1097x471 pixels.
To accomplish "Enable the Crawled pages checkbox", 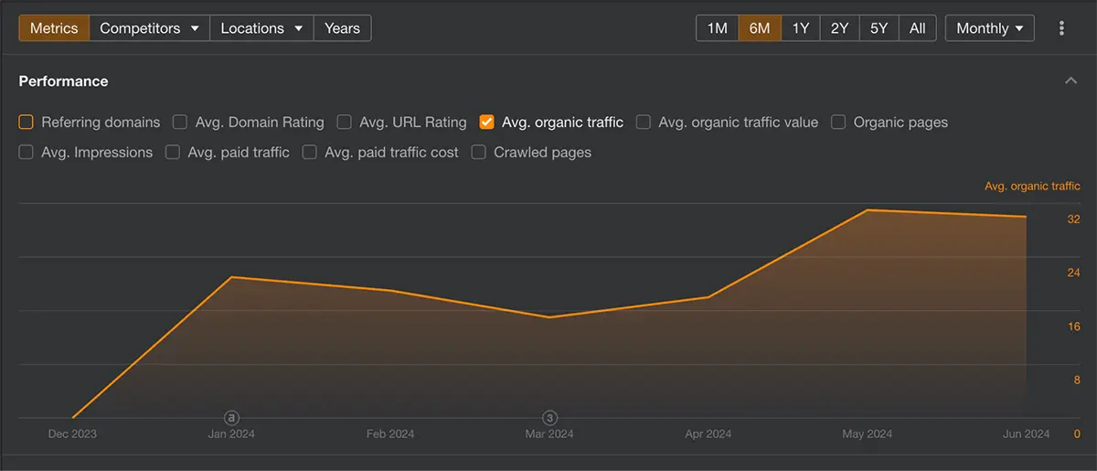I will (478, 153).
